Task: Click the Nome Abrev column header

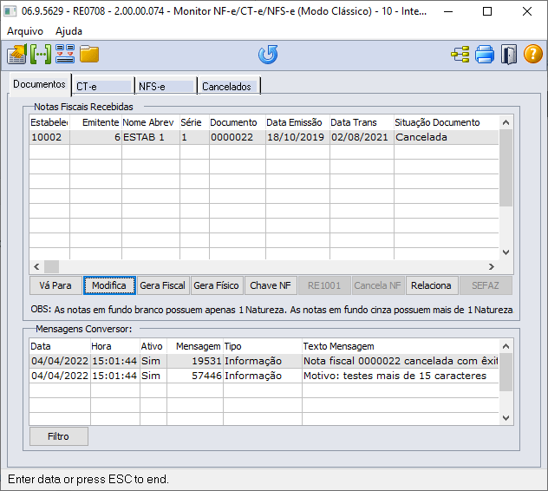Action: 151,122
